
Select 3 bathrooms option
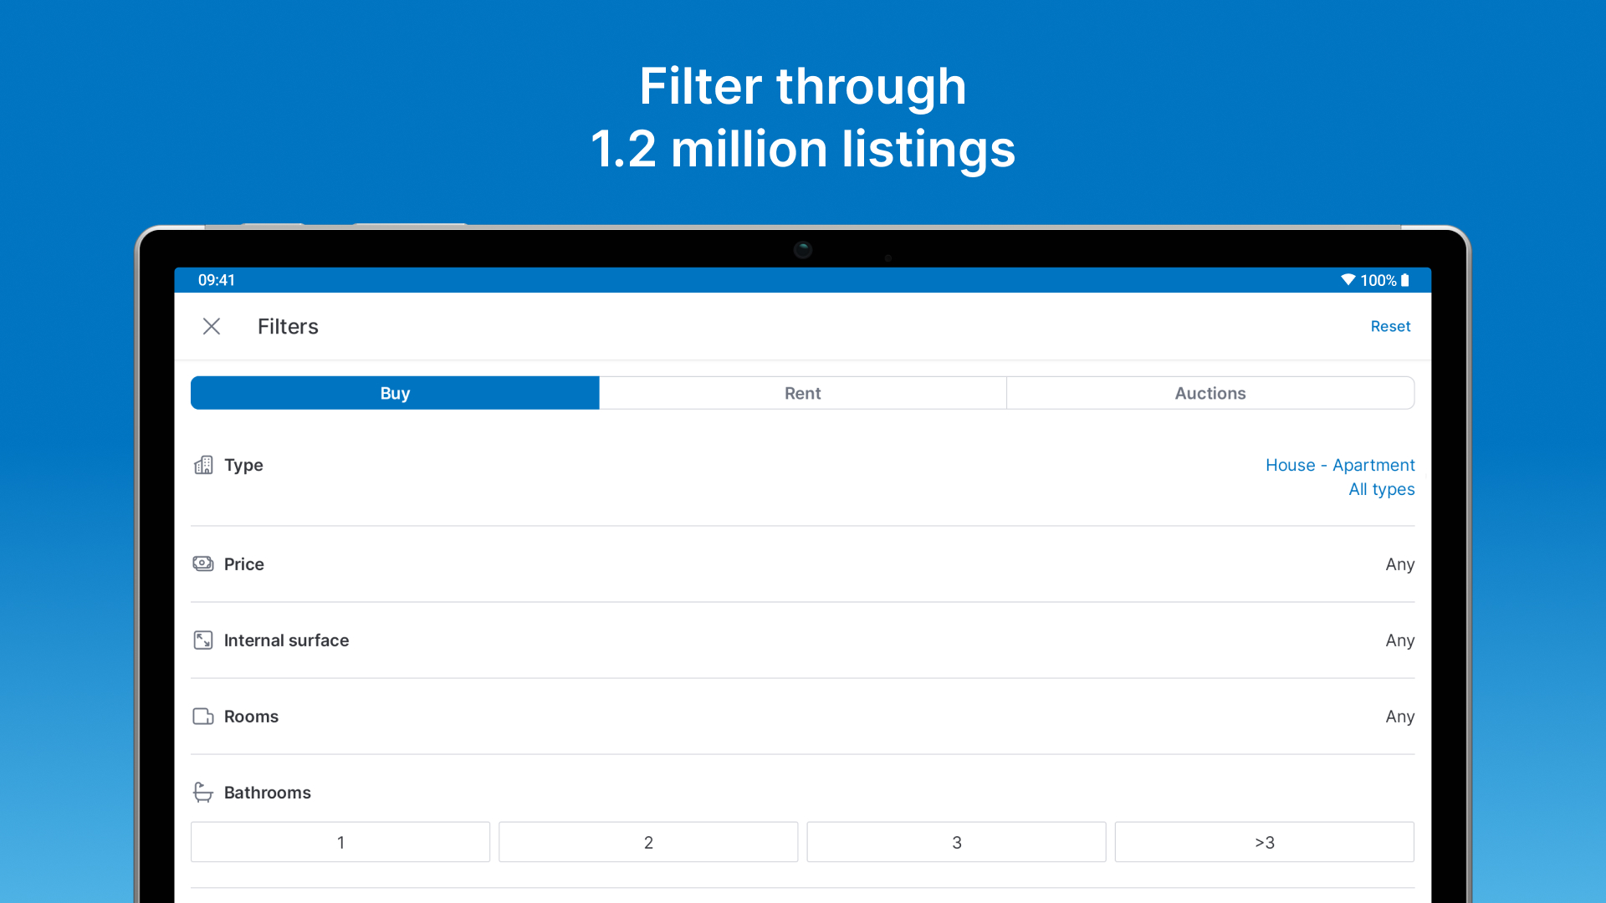tap(956, 842)
